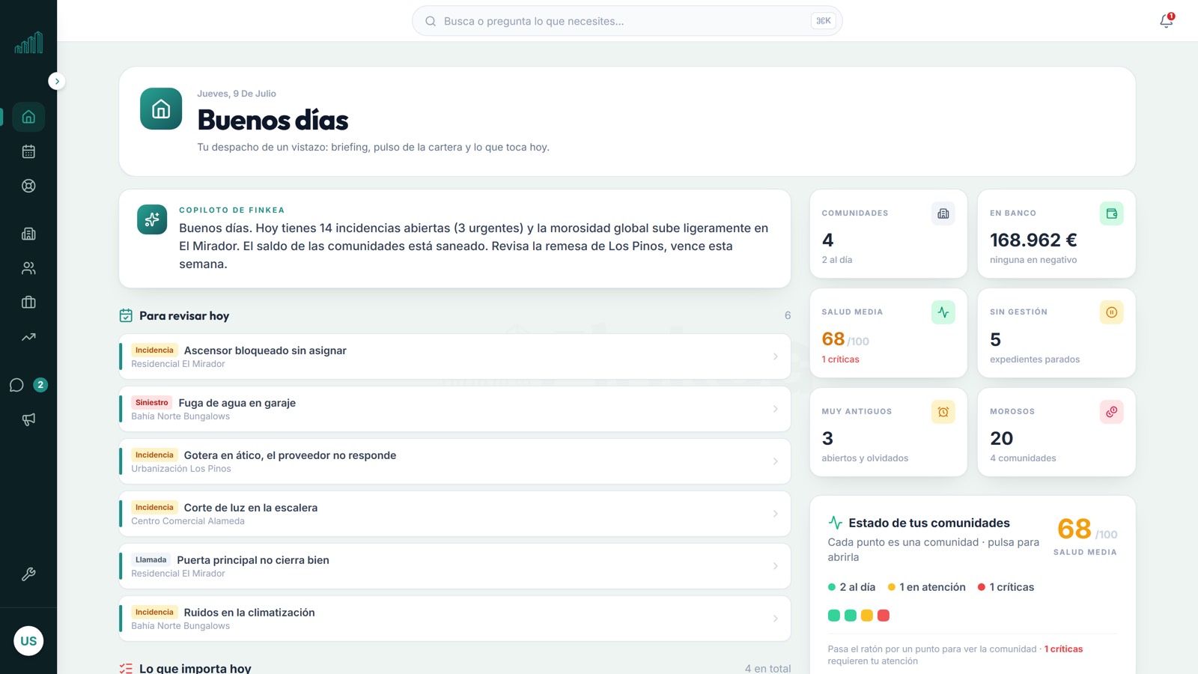The width and height of the screenshot is (1198, 674).
Task: Open chevron on Fuga de agua en garaje row
Action: [775, 409]
